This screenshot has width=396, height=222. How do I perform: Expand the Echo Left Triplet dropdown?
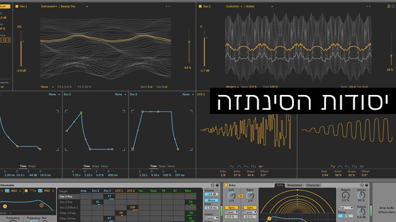[x=231, y=212]
